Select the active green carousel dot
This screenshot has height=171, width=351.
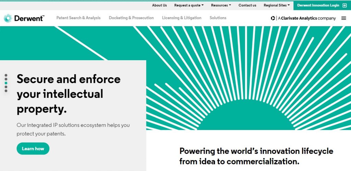pyautogui.click(x=6, y=83)
